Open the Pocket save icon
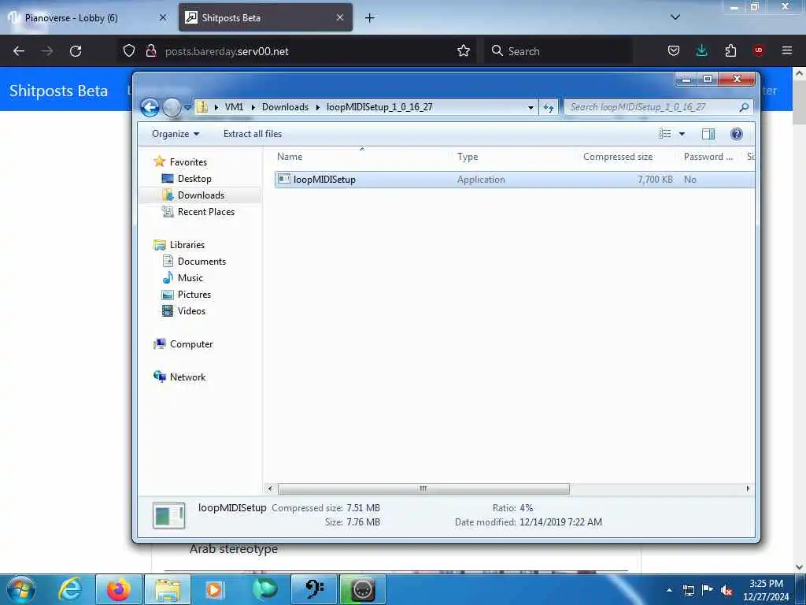The width and height of the screenshot is (806, 605). (674, 51)
